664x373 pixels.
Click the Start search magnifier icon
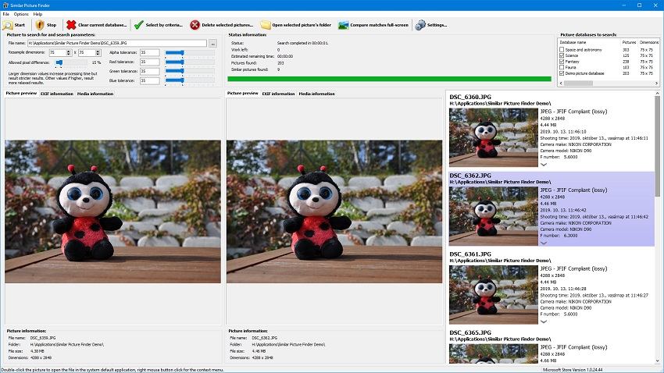tap(7, 25)
